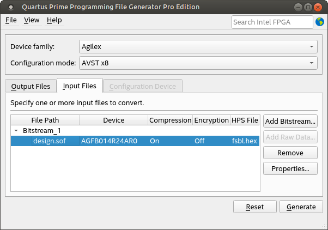Viewport: 328px width, 230px height.
Task: Select the Input Files tab
Action: click(80, 86)
